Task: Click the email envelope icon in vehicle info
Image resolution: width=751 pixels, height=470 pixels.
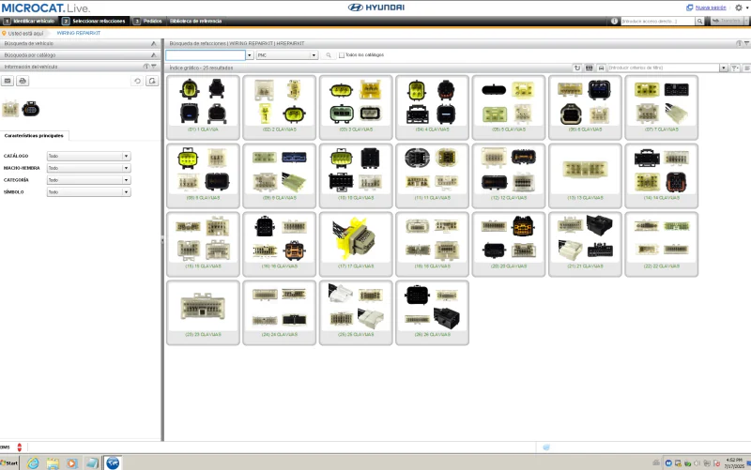Action: coord(8,82)
